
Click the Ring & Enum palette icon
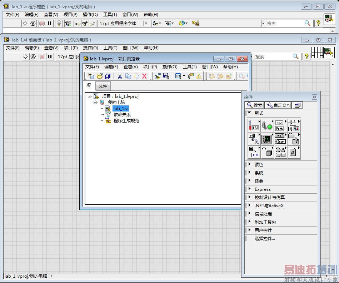click(x=280, y=139)
